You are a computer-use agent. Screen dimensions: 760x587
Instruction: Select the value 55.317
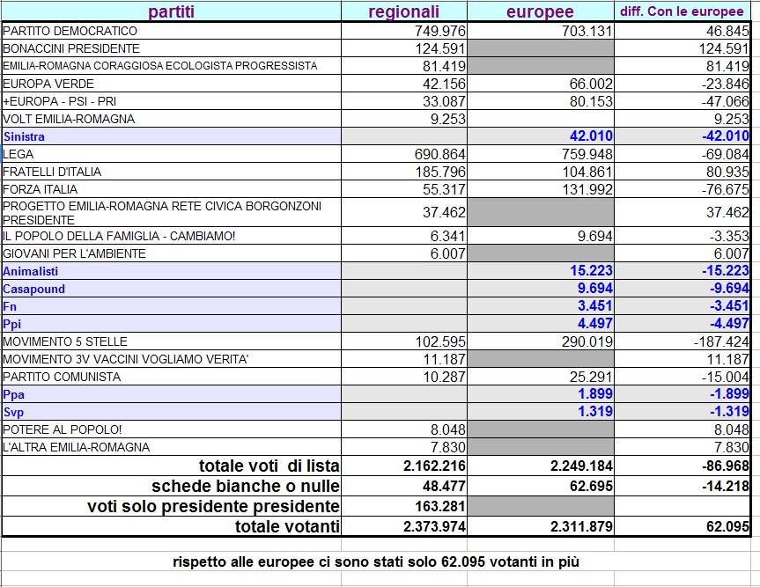click(444, 189)
